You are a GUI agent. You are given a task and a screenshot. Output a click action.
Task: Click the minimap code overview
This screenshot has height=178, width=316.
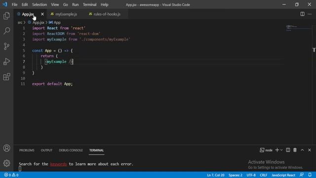(298, 28)
